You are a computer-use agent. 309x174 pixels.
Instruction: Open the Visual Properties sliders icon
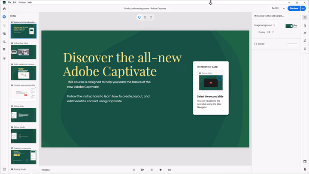305,17
